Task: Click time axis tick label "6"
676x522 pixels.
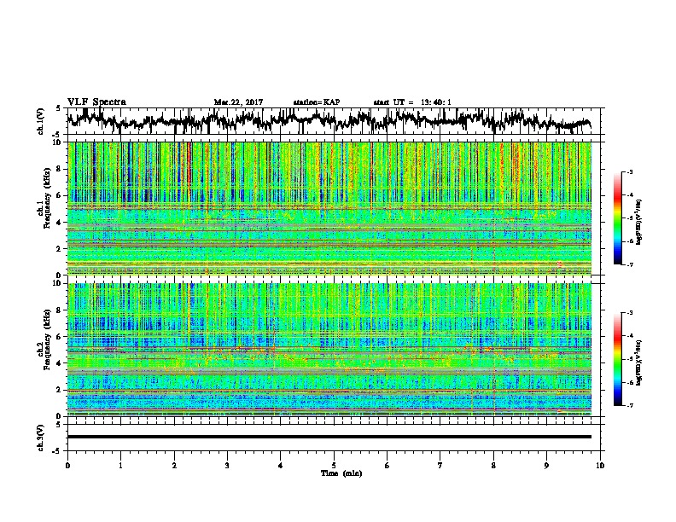Action: pos(388,466)
